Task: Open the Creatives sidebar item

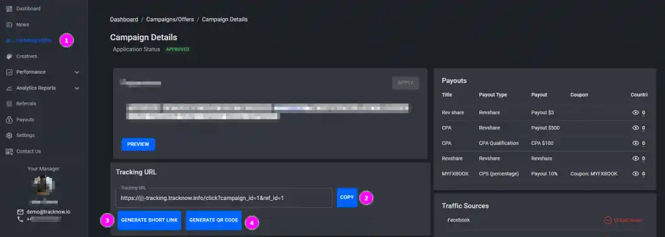Action: pyautogui.click(x=27, y=56)
